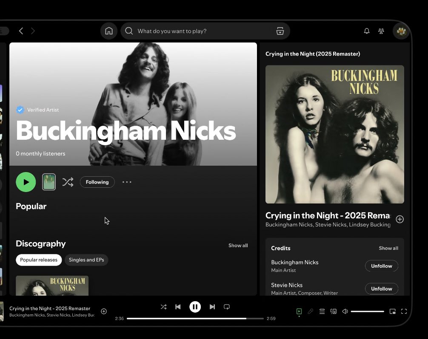Click 'Crying in the Night (2025 Remaster)' panel header
428x339 pixels.
[313, 54]
